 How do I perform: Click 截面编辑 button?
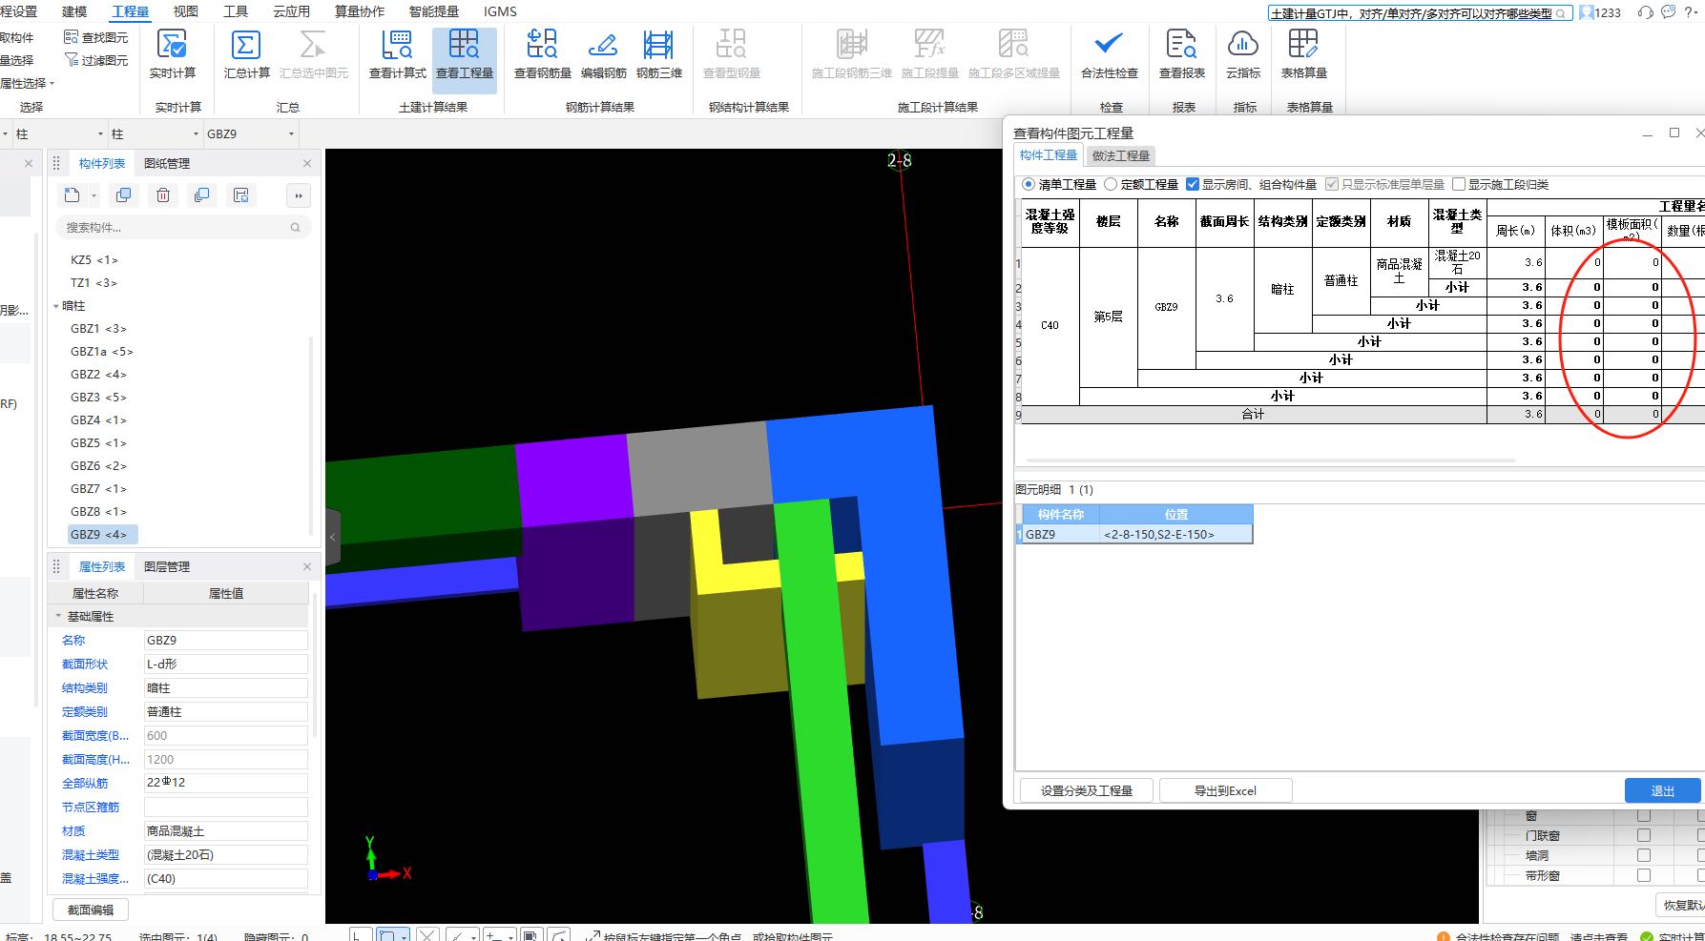91,910
